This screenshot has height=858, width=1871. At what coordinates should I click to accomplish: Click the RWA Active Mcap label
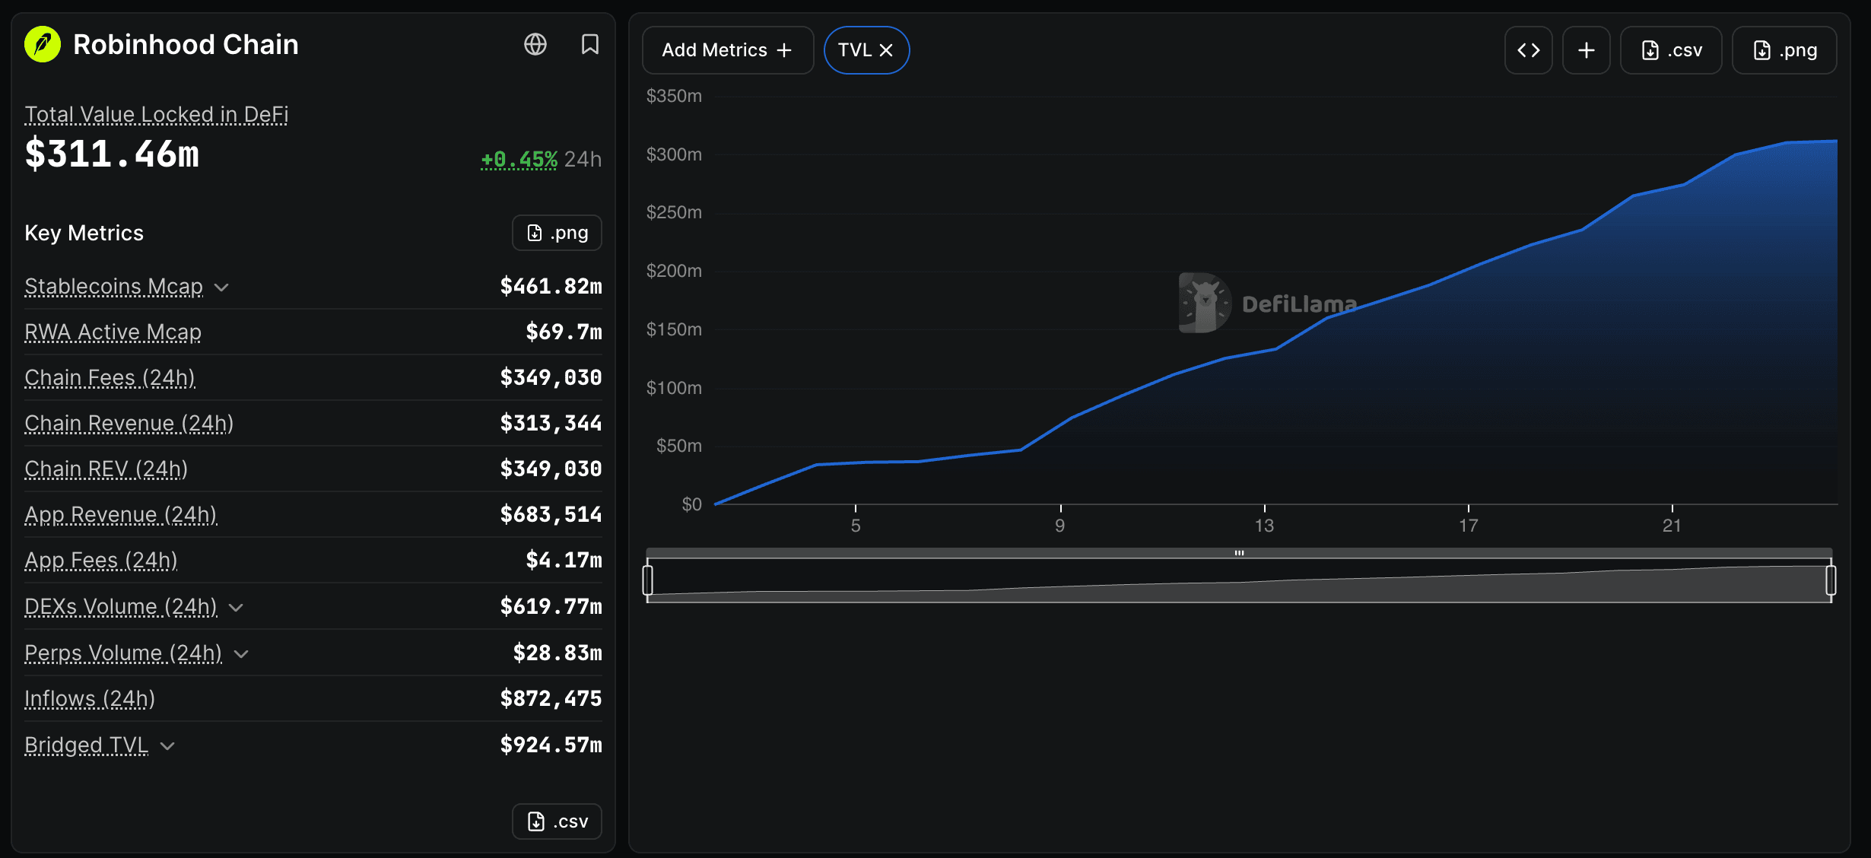click(x=113, y=332)
